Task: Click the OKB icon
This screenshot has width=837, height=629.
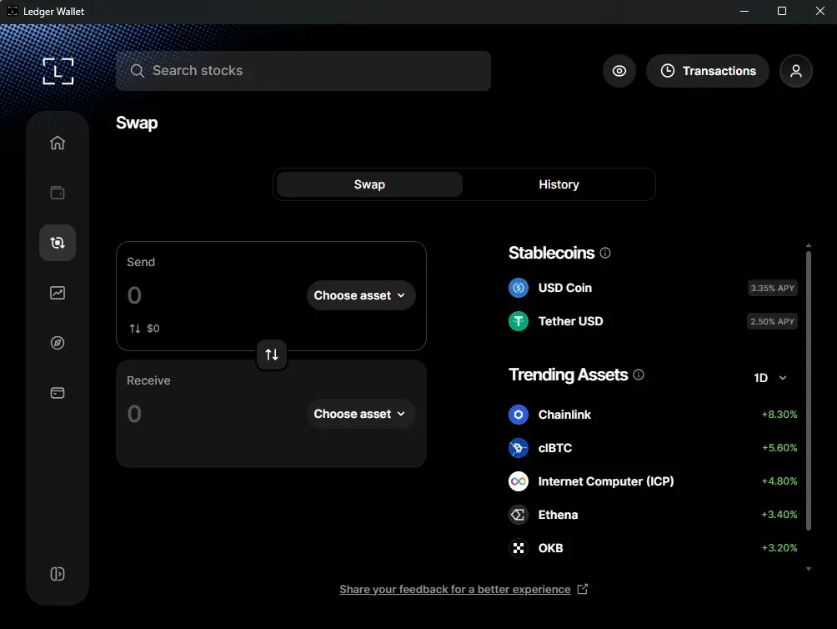Action: tap(519, 548)
